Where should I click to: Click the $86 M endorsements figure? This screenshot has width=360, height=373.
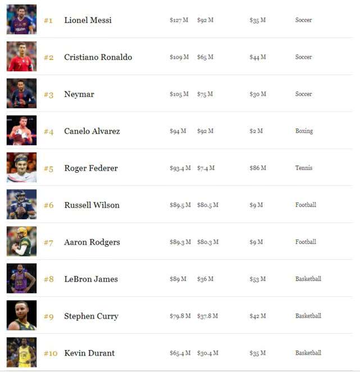(x=258, y=168)
